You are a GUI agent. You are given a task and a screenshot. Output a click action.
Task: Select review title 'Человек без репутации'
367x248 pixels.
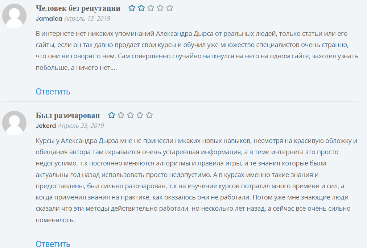coord(78,8)
